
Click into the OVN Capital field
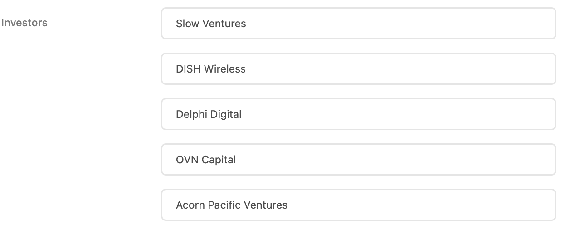[358, 160]
